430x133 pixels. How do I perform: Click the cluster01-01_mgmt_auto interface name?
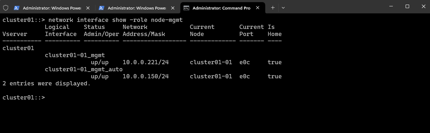(84, 69)
